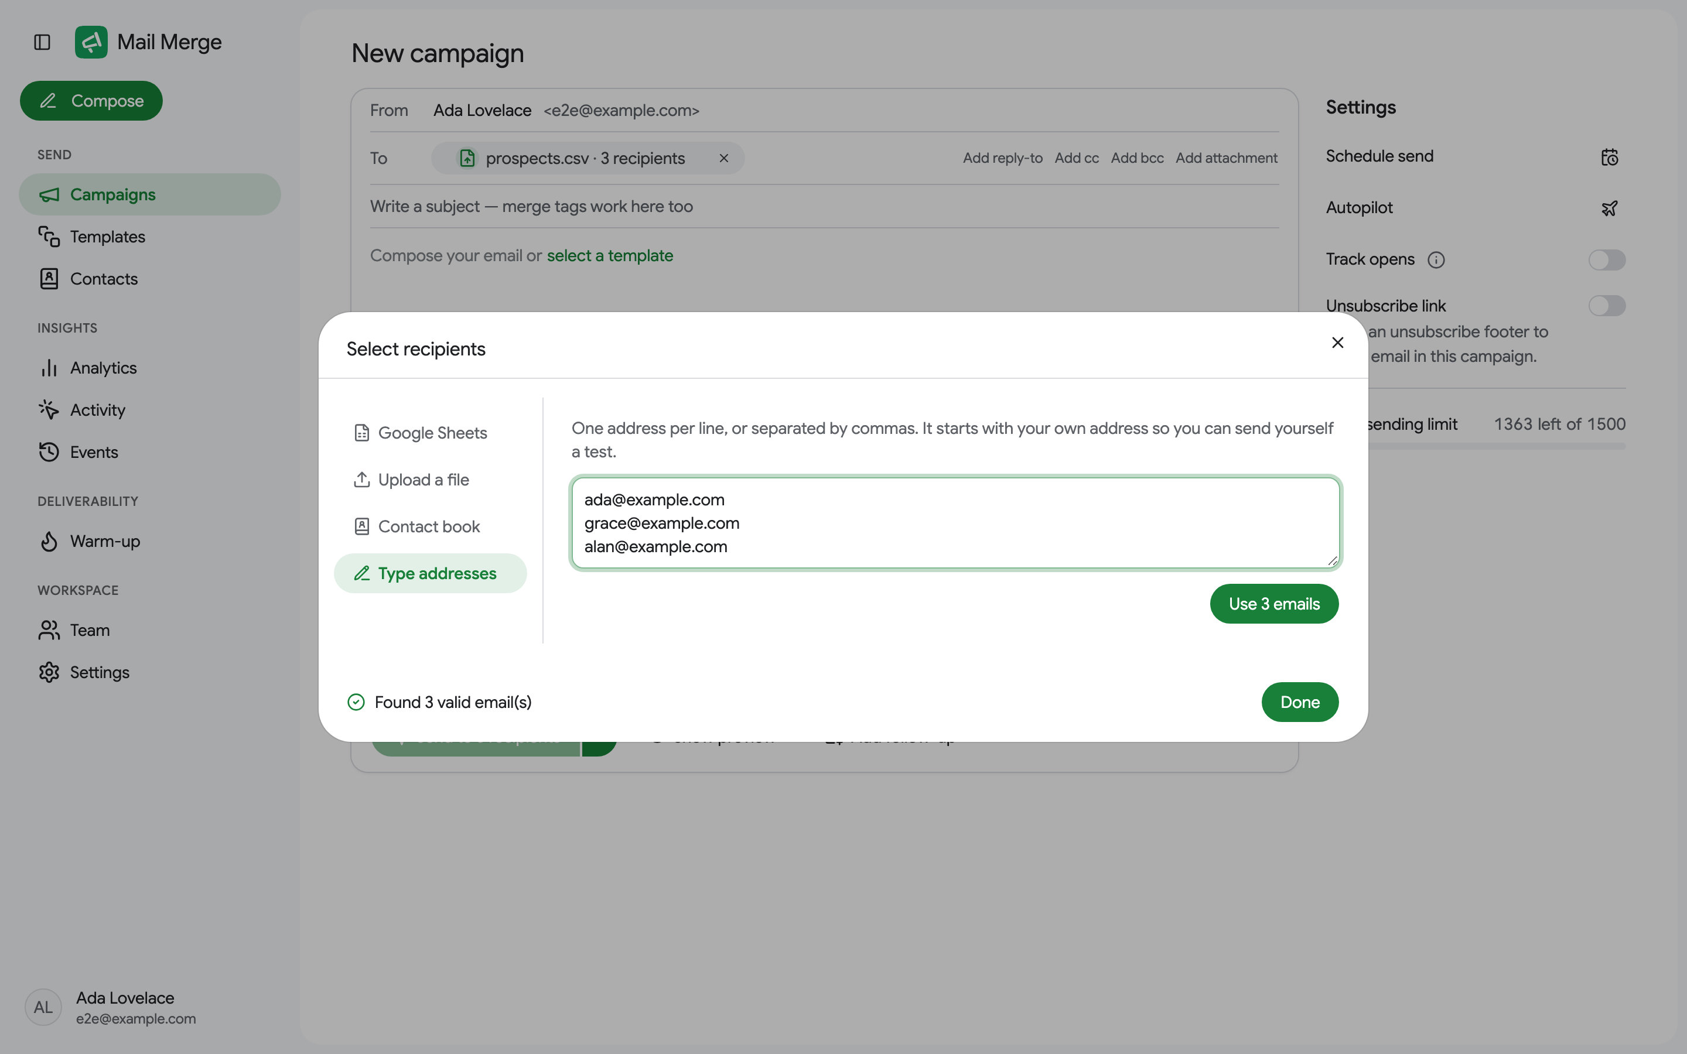Click the AL user avatar
The image size is (1687, 1054).
pos(43,1007)
